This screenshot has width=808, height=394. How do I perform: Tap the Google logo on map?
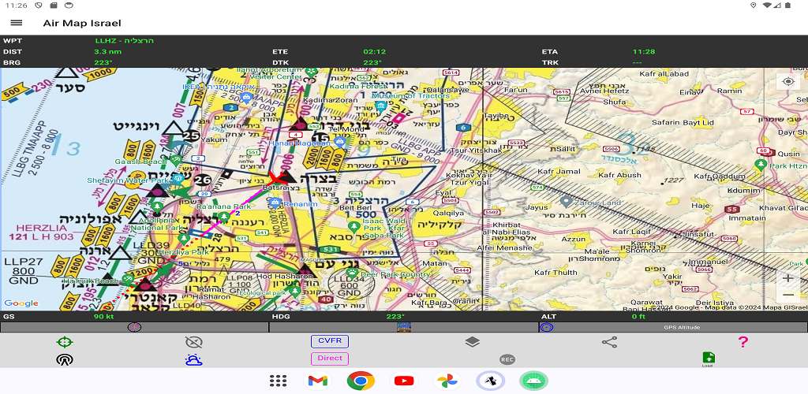(21, 303)
